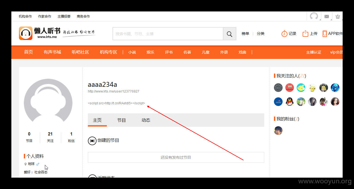This screenshot has width=354, height=189.
Task: Select the 评书 category
Action: (x=169, y=52)
